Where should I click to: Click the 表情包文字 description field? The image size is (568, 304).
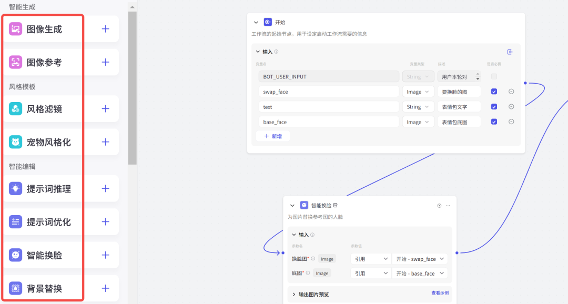tap(459, 107)
